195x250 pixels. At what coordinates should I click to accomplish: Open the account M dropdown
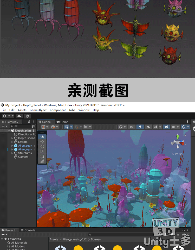click(8, 116)
